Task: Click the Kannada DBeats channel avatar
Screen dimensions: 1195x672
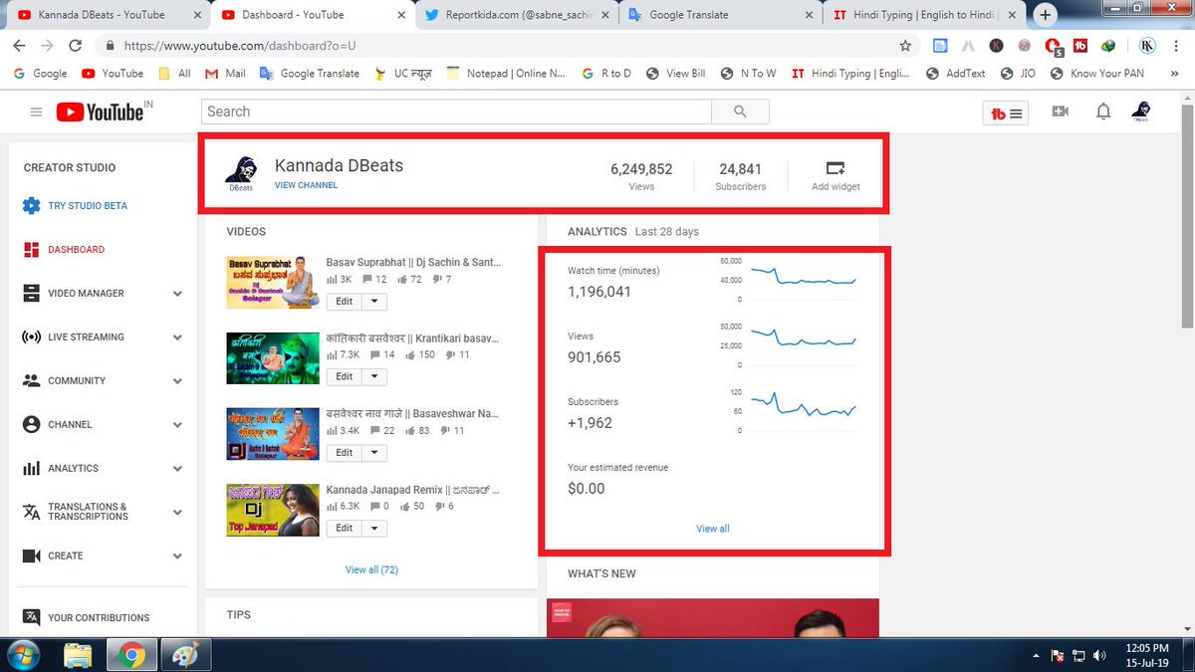Action: [x=240, y=174]
